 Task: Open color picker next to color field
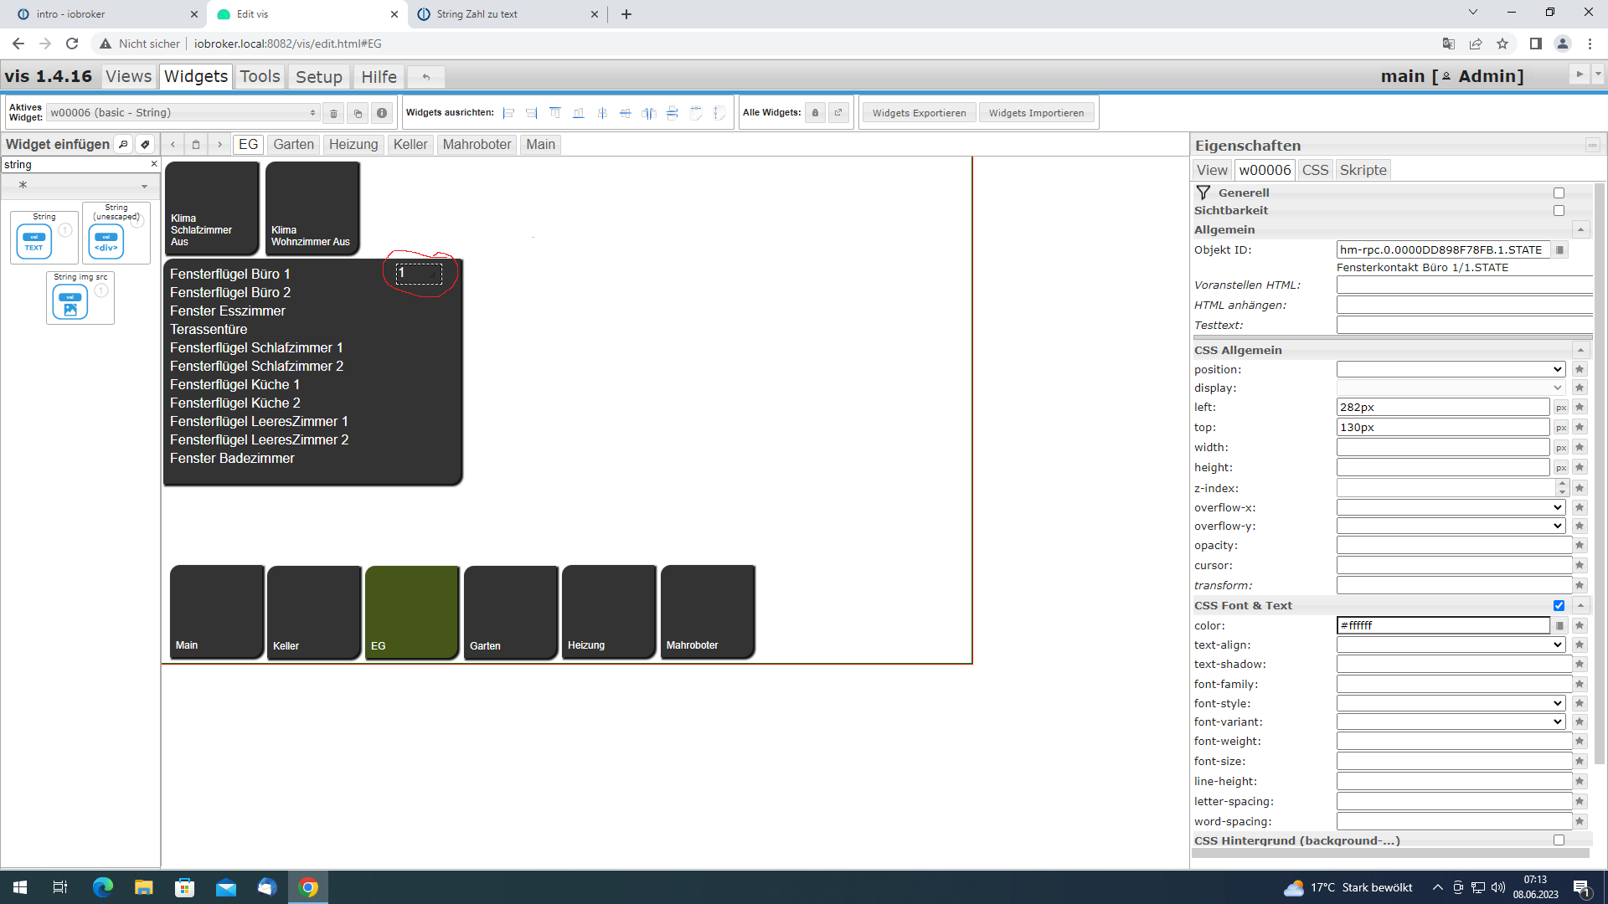tap(1559, 625)
